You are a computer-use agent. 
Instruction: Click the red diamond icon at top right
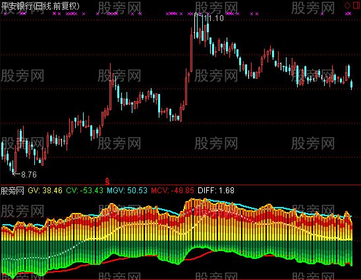(x=347, y=5)
